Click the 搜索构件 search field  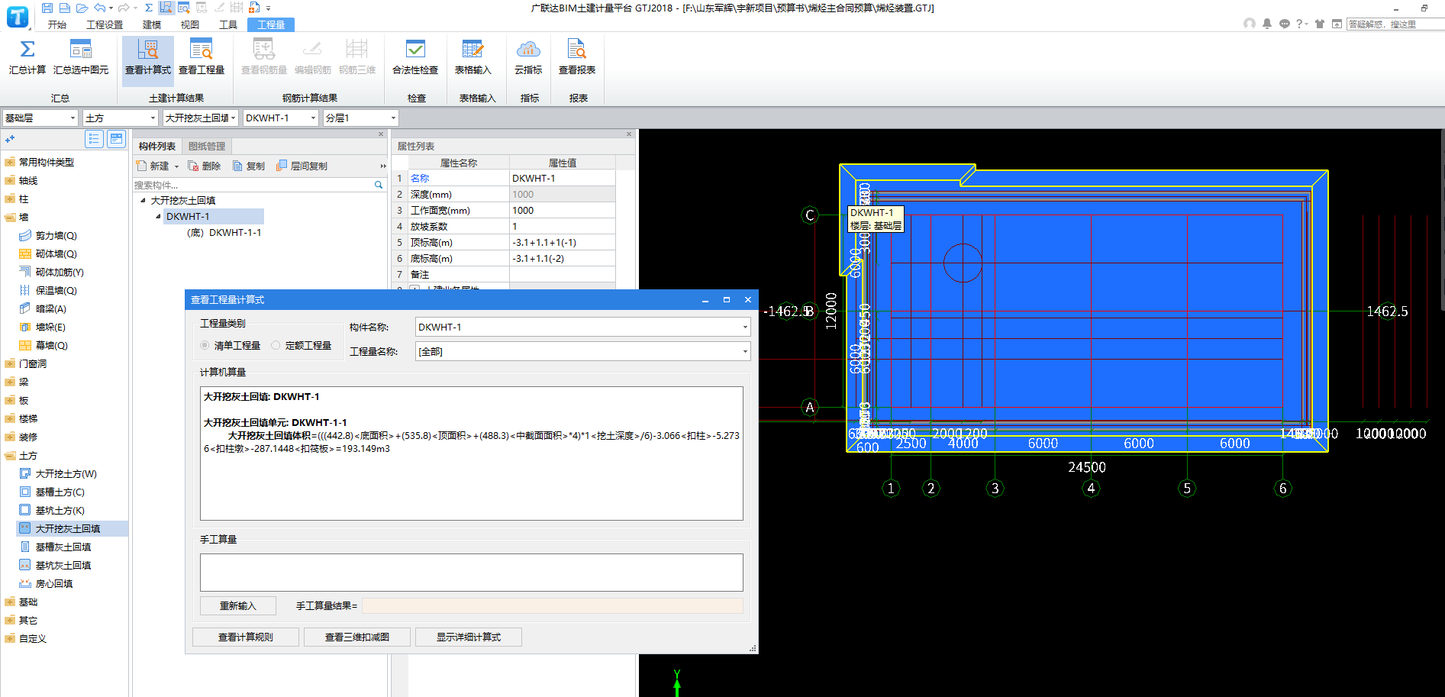click(x=253, y=185)
